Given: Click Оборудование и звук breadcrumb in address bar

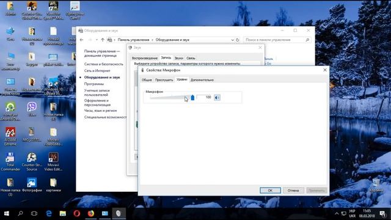Looking at the screenshot, I should [x=172, y=40].
